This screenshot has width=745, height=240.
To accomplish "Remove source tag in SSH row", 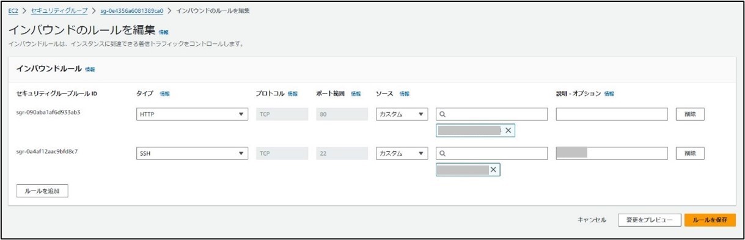I will (493, 170).
